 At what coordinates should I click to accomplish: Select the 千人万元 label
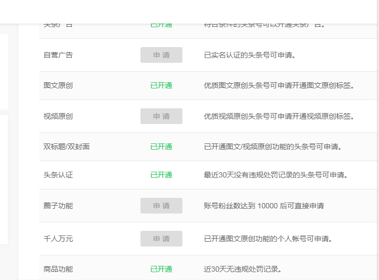(x=58, y=239)
